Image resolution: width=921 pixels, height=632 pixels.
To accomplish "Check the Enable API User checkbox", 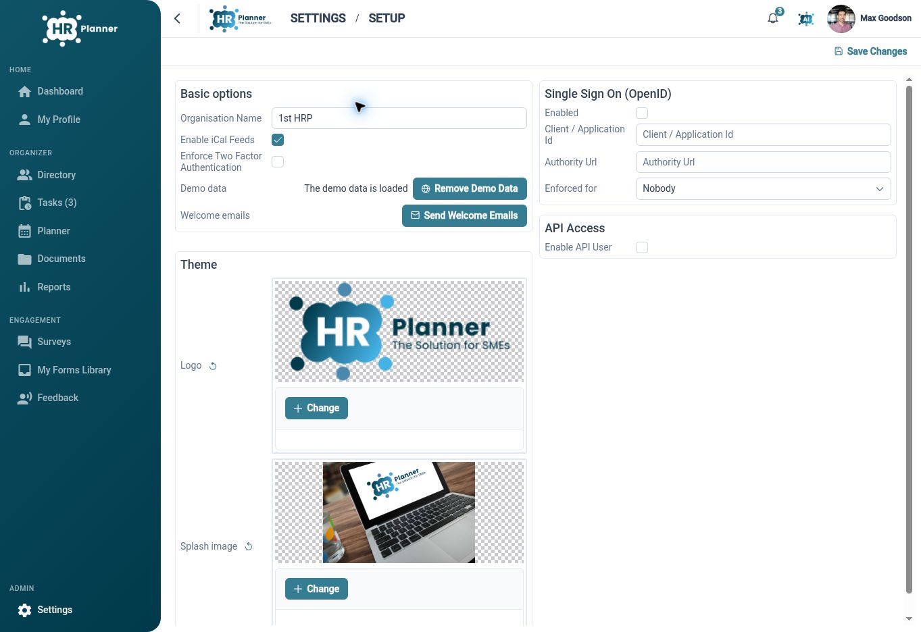I will coord(642,247).
